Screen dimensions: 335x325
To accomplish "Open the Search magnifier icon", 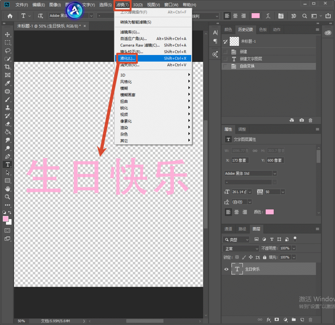I will (x=305, y=16).
